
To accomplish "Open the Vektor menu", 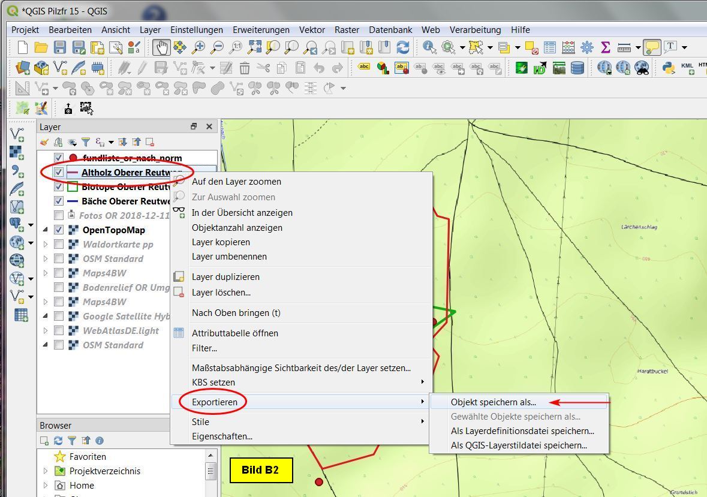I will pyautogui.click(x=312, y=29).
